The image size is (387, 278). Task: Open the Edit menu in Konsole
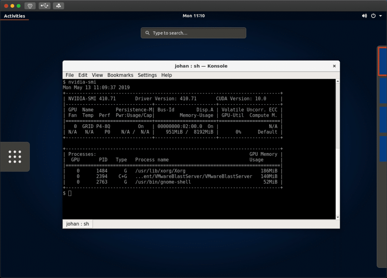pos(83,75)
